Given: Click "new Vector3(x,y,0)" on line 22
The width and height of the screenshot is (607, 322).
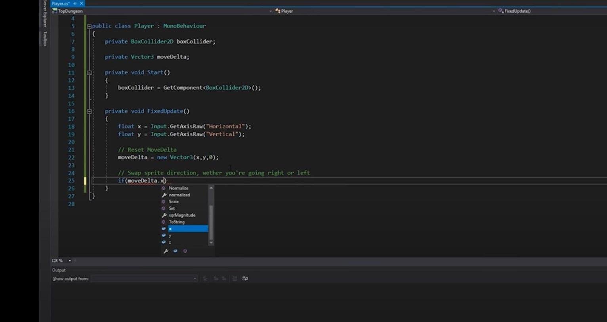Looking at the screenshot, I should tap(186, 157).
